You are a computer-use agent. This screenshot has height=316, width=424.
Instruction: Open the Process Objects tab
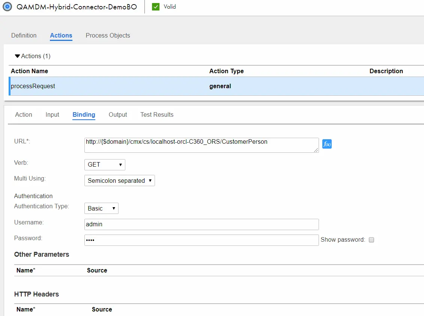[x=108, y=35]
